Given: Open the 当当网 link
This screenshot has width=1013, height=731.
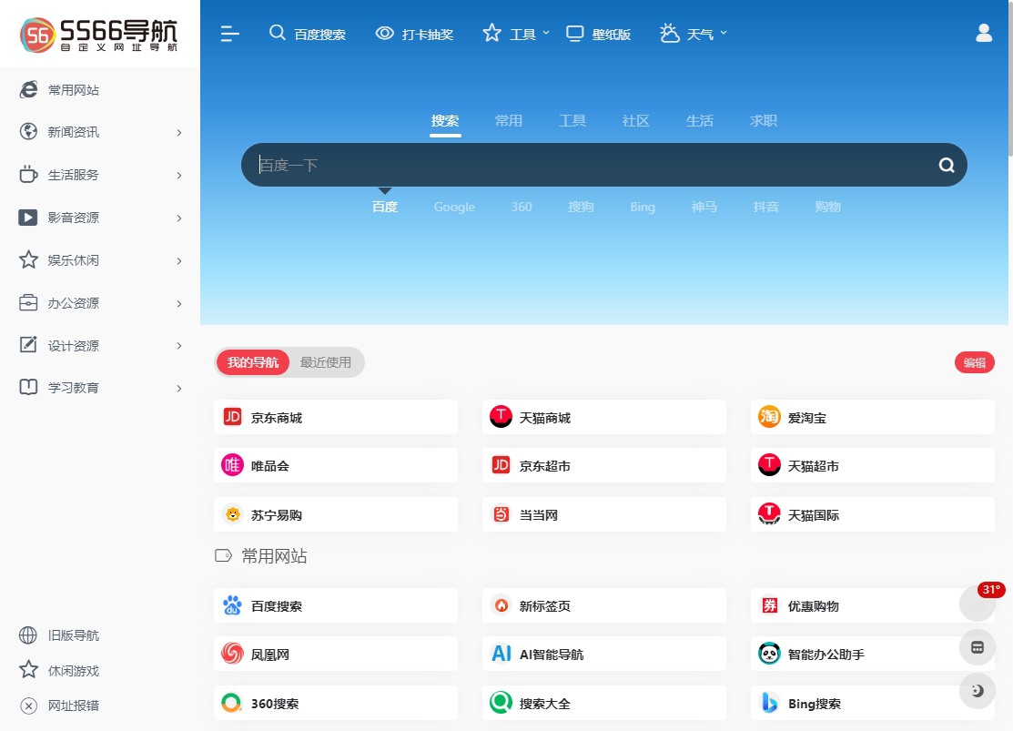Looking at the screenshot, I should click(604, 514).
